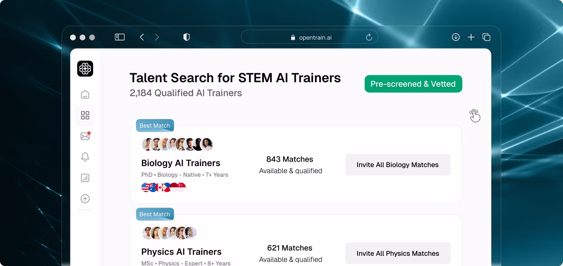Expand the Biology AI Trainers match card
Screen dimensions: 563x266
point(181,163)
